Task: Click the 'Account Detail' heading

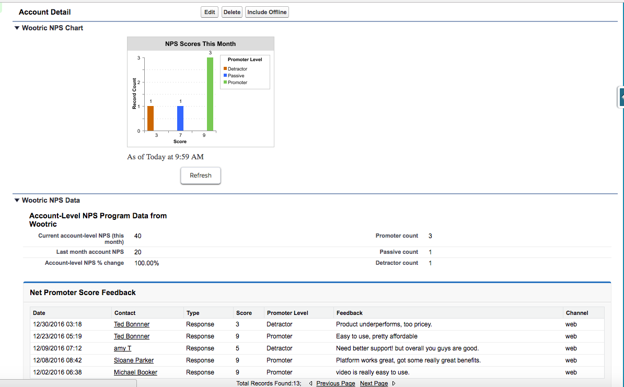Action: 44,13
